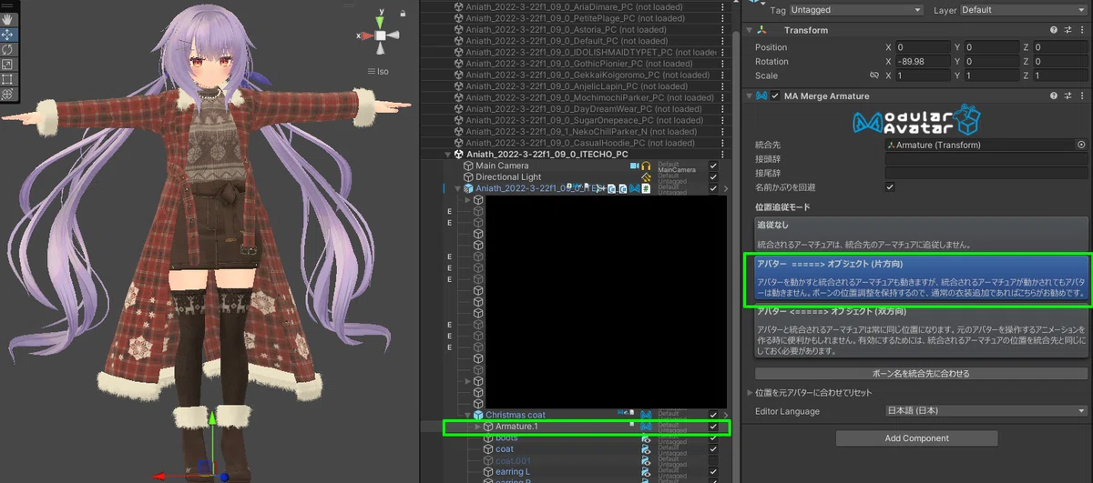Open Editor Language dropdown 日本語
1093x483 pixels.
click(986, 411)
